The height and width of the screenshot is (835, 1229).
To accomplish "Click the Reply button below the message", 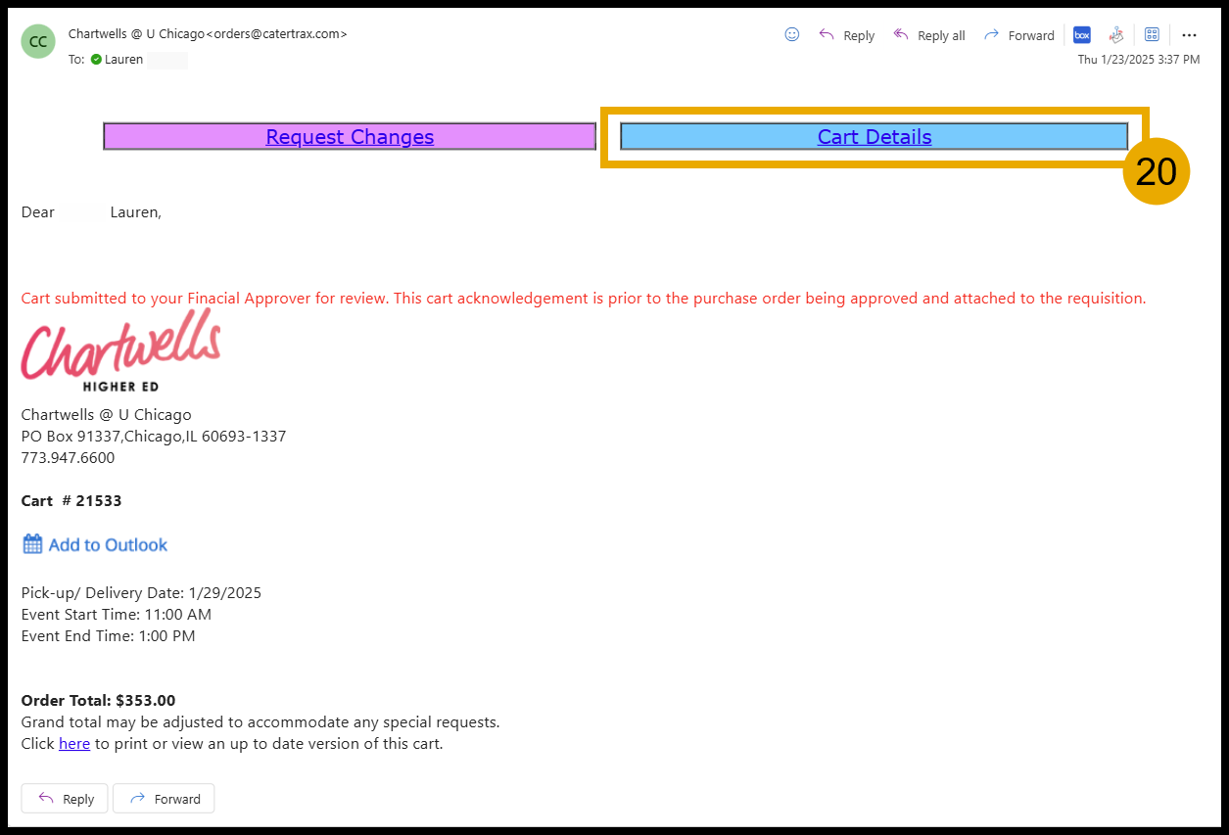I will tap(66, 799).
